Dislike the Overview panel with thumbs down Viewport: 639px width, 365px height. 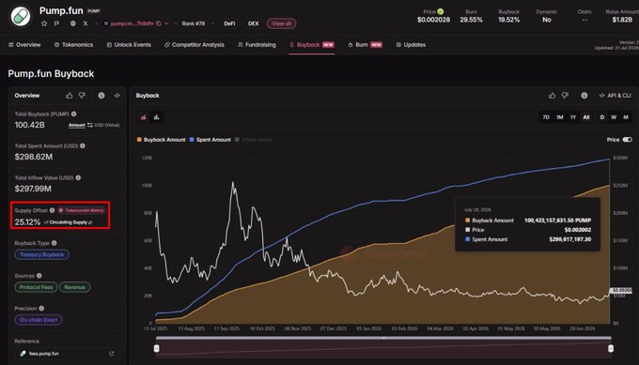tap(83, 95)
